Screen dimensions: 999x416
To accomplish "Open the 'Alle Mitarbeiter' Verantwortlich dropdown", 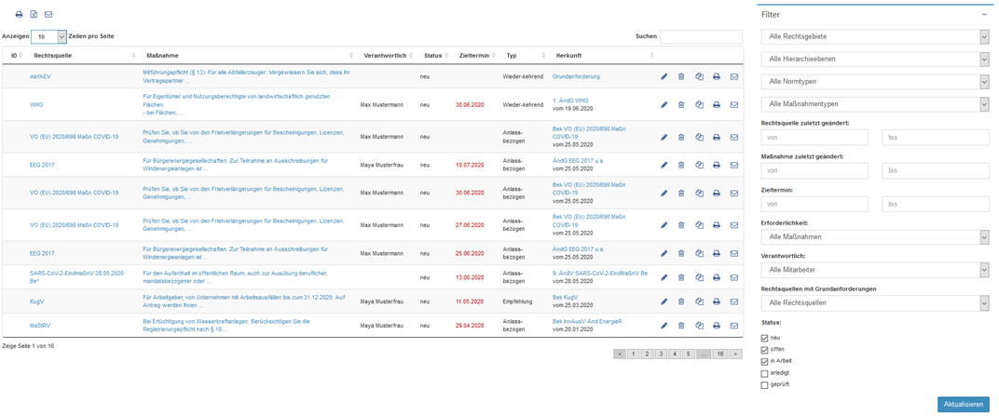I will pyautogui.click(x=875, y=270).
